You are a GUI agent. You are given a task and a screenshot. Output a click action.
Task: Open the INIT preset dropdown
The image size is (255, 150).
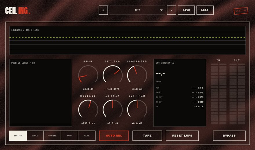coord(137,10)
